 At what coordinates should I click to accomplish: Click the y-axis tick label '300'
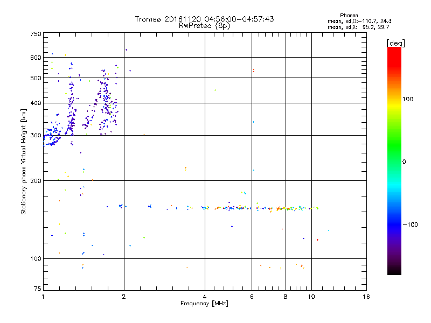tap(36, 136)
